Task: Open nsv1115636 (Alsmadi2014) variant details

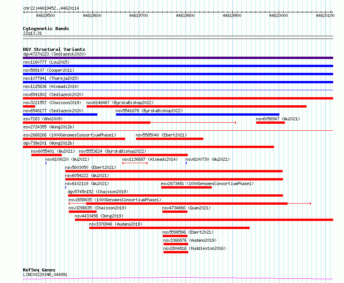Action: [51, 86]
